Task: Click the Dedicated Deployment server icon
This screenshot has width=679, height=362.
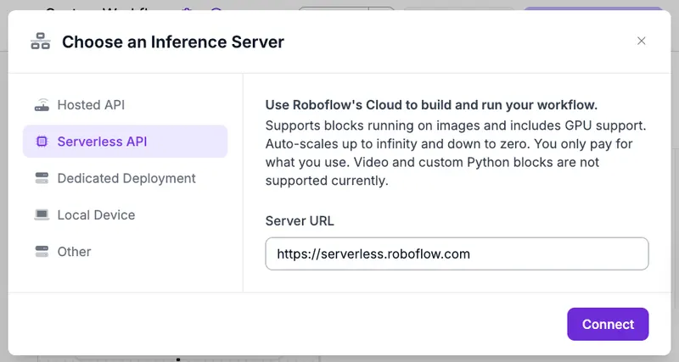Action: [42, 178]
